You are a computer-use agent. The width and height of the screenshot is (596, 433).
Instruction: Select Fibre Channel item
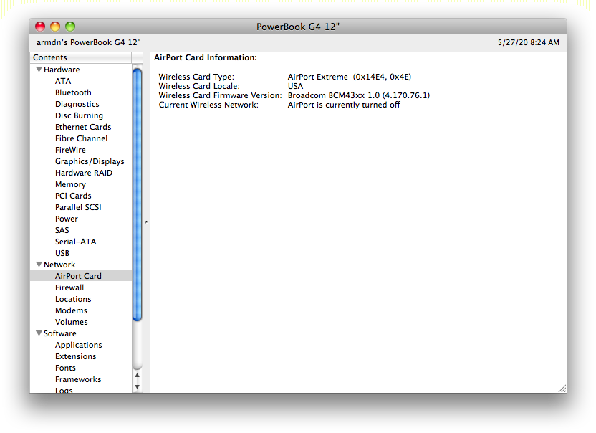coord(82,138)
